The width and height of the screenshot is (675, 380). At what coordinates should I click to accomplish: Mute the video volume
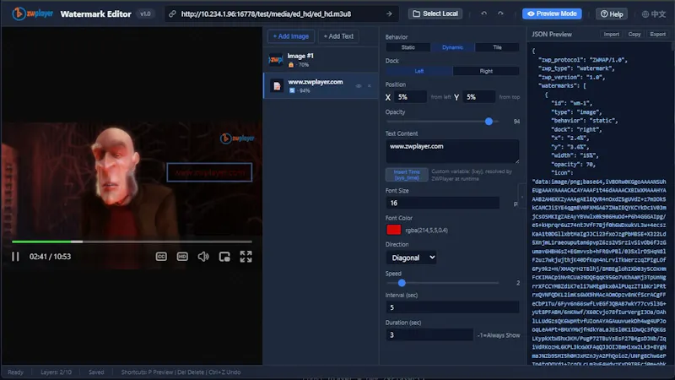(203, 257)
